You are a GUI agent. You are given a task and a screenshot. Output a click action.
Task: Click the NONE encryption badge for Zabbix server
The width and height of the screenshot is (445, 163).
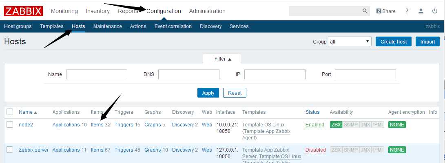[x=397, y=150]
